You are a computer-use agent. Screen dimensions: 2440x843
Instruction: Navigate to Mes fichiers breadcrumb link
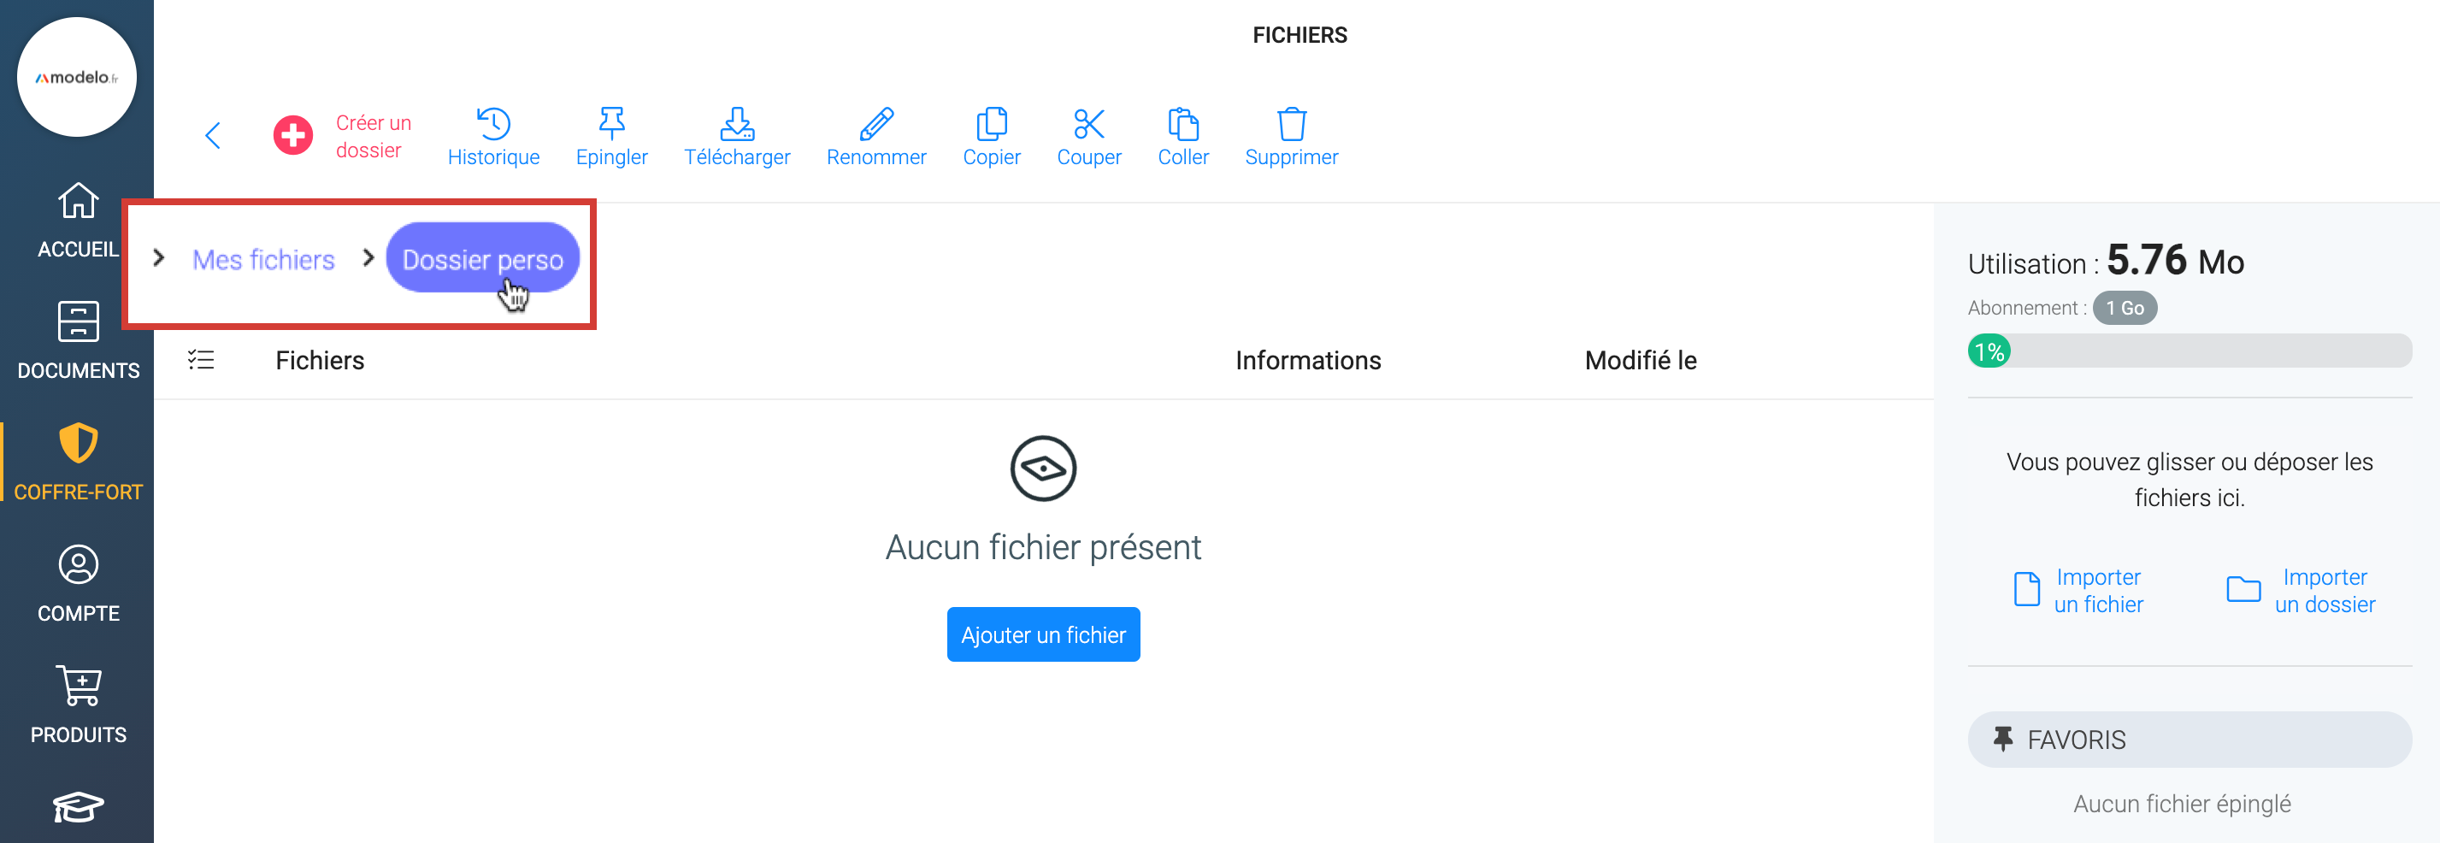tap(263, 260)
